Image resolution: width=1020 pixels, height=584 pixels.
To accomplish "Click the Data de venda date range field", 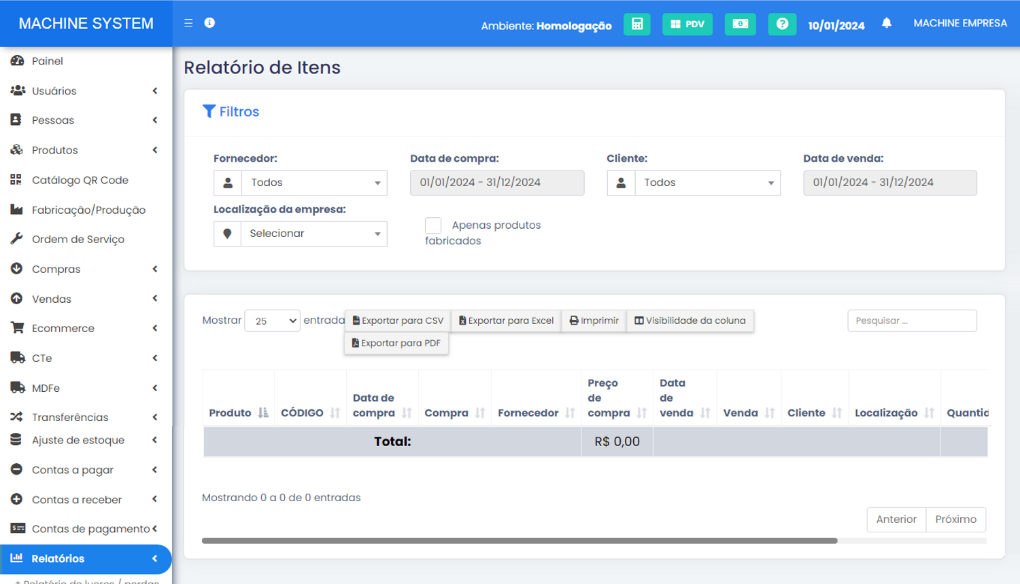I will click(x=890, y=183).
